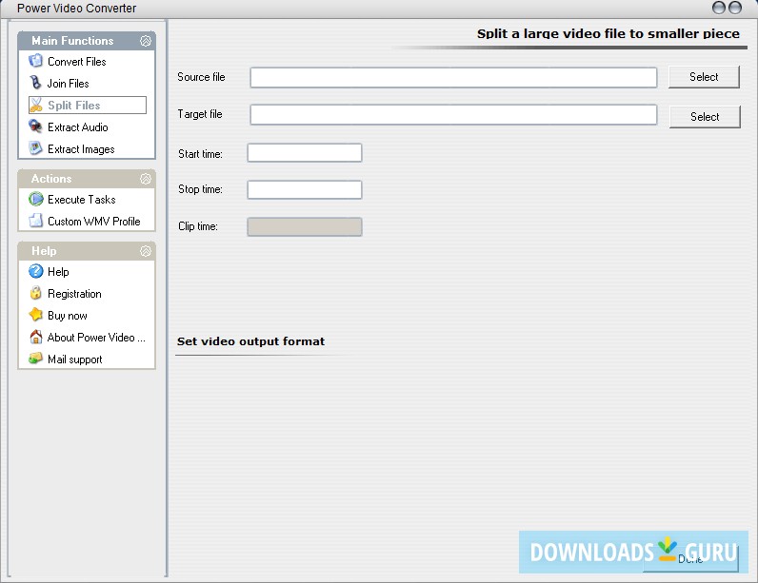Collapse the Help panel
The height and width of the screenshot is (583, 758).
coord(146,251)
